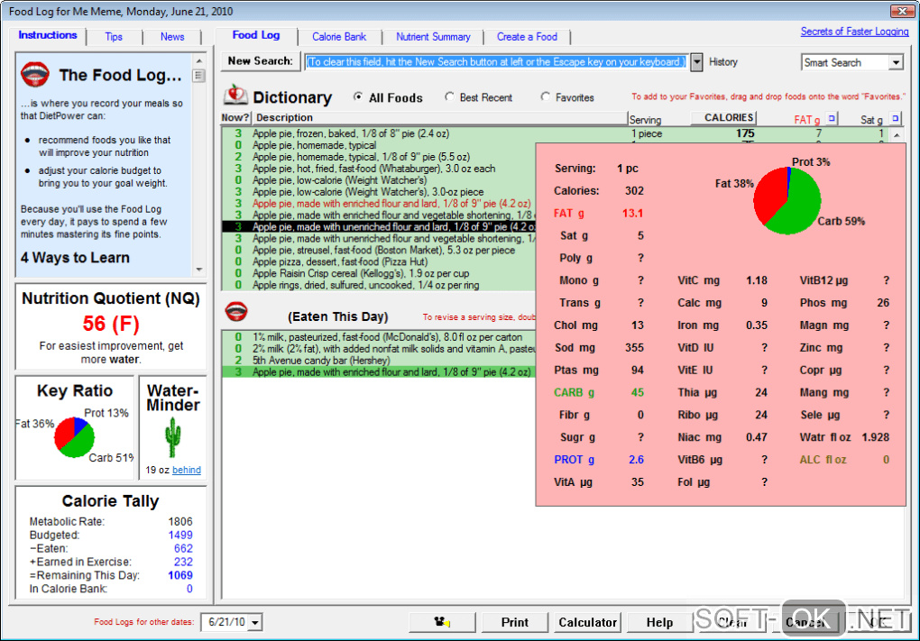Switch to the Tips tab
This screenshot has width=920, height=641.
click(114, 36)
